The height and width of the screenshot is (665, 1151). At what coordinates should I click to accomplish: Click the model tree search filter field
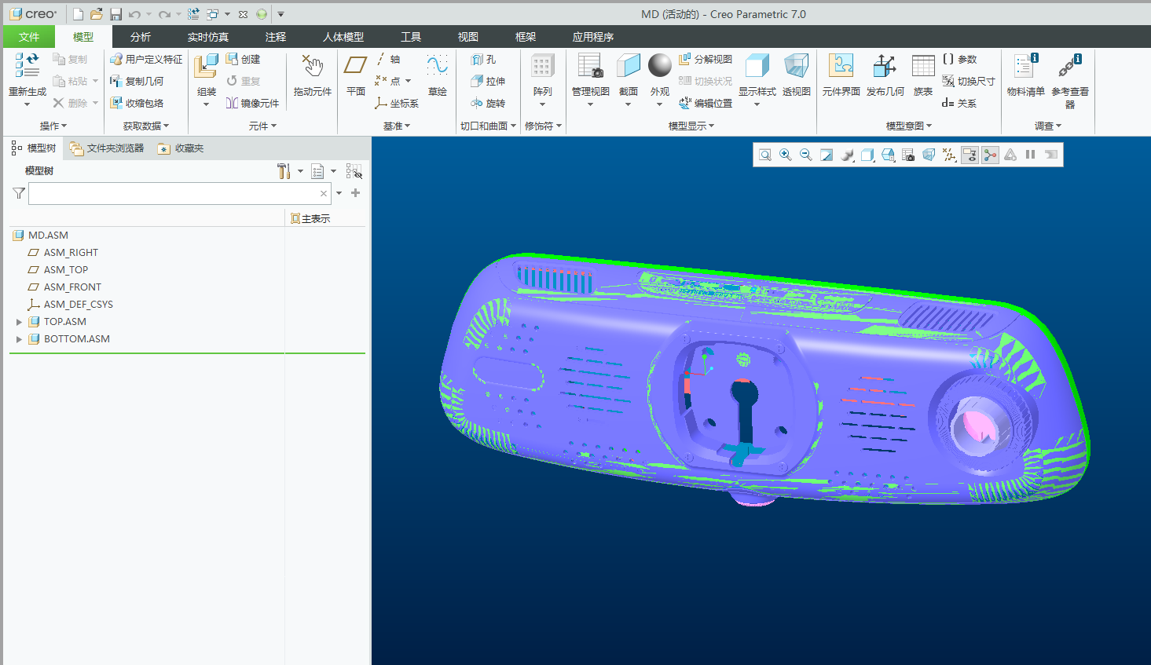[x=173, y=194]
